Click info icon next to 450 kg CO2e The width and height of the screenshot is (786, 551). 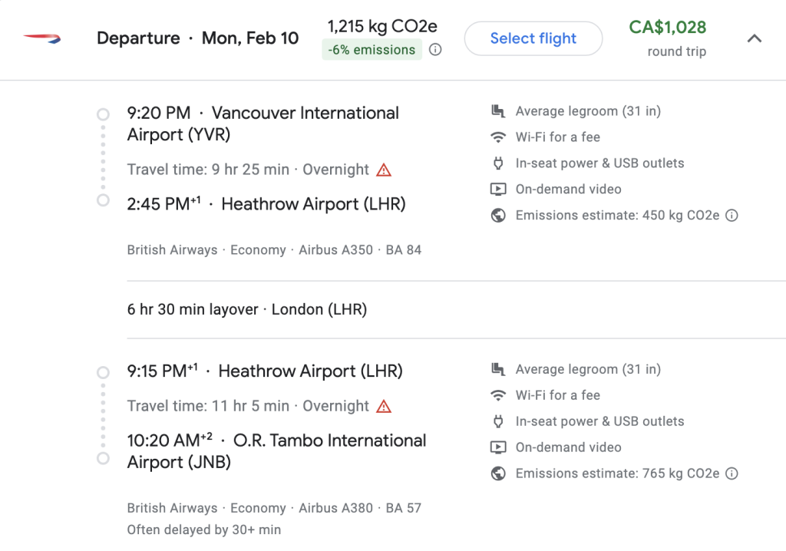pyautogui.click(x=732, y=216)
